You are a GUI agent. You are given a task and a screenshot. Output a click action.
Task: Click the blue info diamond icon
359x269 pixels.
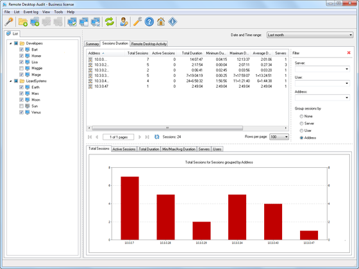[x=172, y=22]
